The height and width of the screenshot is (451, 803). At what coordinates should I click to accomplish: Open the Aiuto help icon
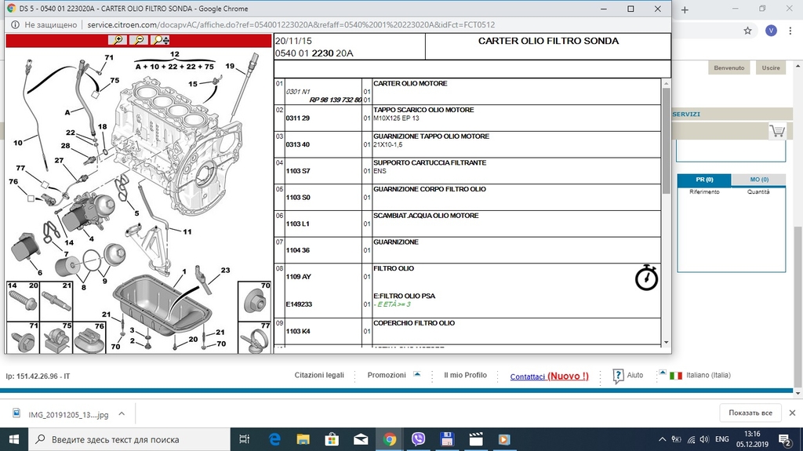pos(618,376)
